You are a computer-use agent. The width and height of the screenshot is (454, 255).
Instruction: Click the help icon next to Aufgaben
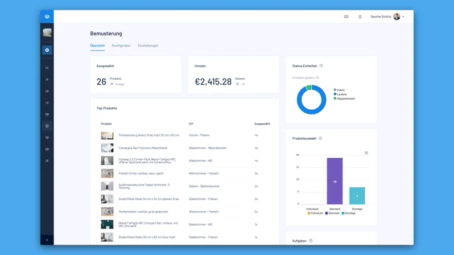pos(310,240)
